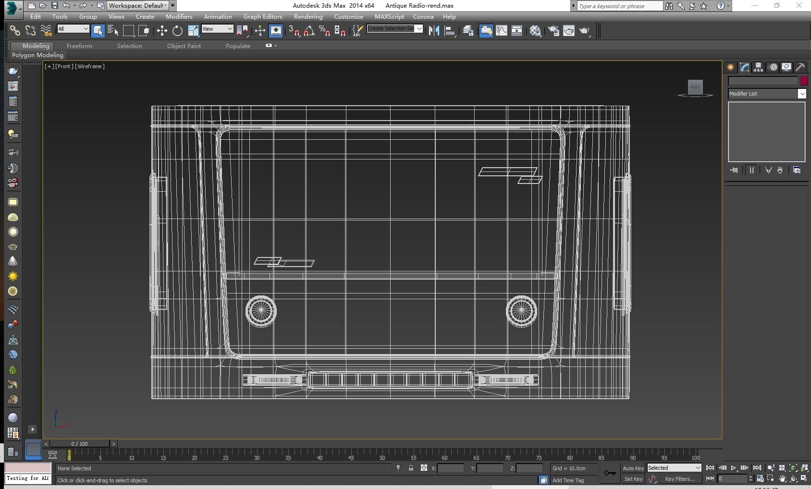Open the [+] viewport general menu
This screenshot has width=811, height=489.
coord(49,66)
